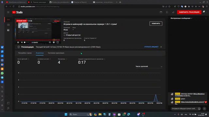209x117 pixels.
Task: Open browser sidebar favorites star icon
Action: point(2,92)
